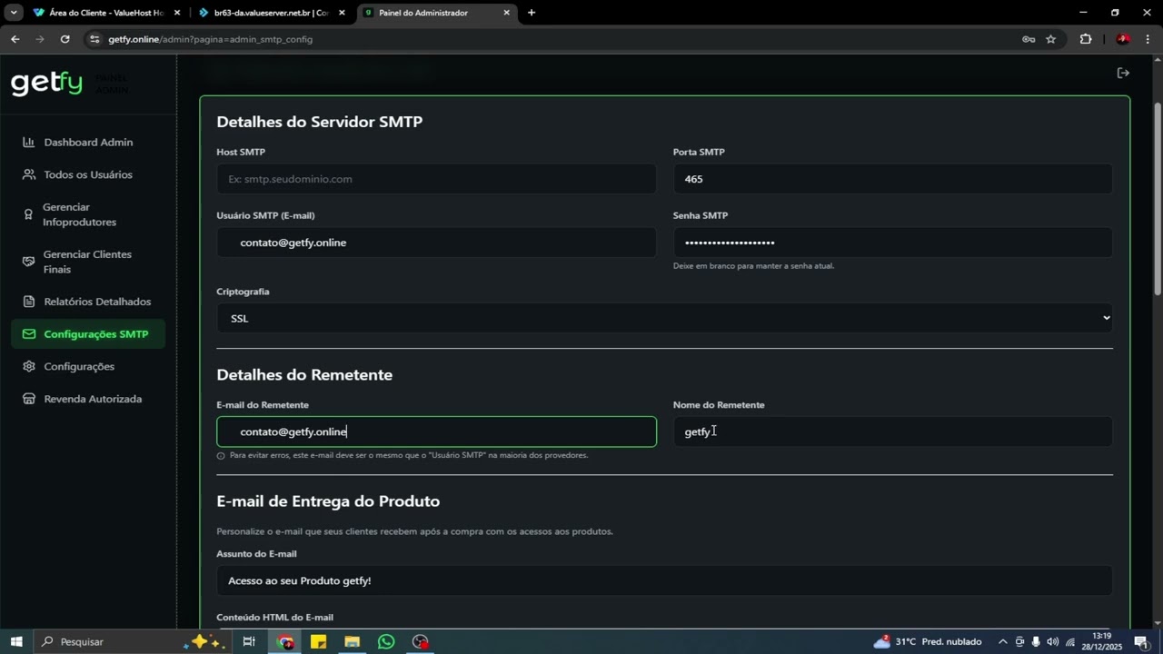Open the browser extensions puzzle icon
Image resolution: width=1163 pixels, height=654 pixels.
(1086, 39)
